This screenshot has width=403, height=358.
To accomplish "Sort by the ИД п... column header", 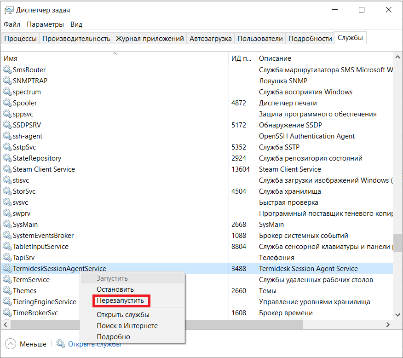I will [241, 58].
